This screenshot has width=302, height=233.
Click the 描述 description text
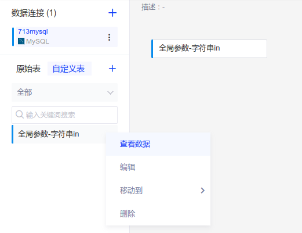click(x=153, y=8)
